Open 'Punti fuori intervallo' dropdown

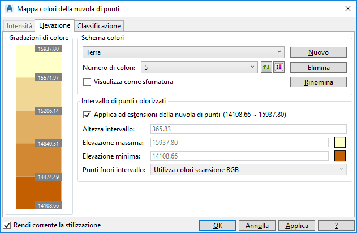(x=248, y=170)
